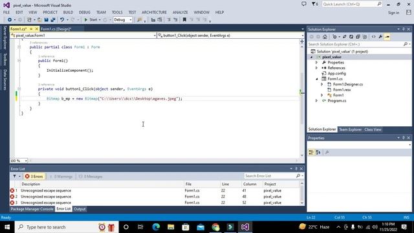Toggle the 0 Messages filter button
Image resolution: width=414 pixels, height=233 pixels.
(x=91, y=177)
